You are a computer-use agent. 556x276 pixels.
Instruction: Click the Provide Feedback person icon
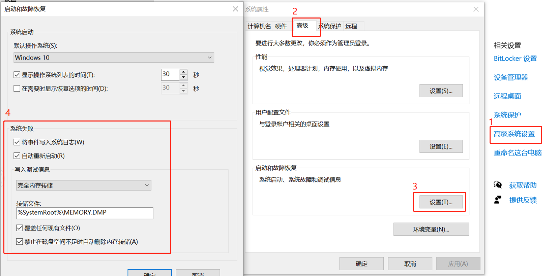click(498, 200)
